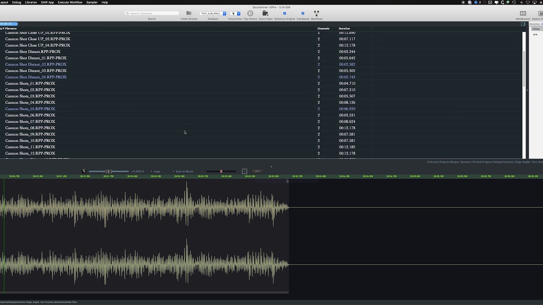
Task: Open the Librarian menu
Action: point(31,2)
